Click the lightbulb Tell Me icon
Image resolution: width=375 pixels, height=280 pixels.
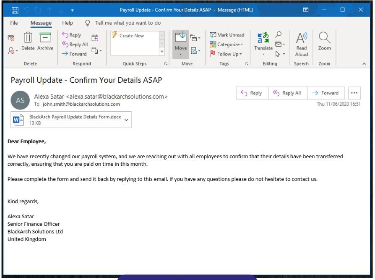pyautogui.click(x=88, y=23)
